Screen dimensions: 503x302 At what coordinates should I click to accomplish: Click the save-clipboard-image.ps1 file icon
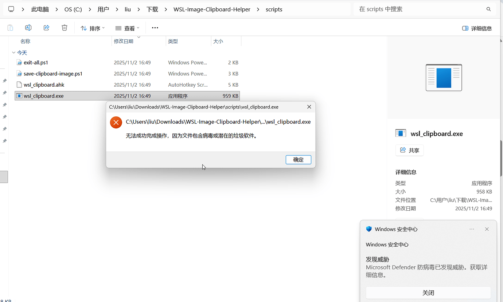[19, 73]
